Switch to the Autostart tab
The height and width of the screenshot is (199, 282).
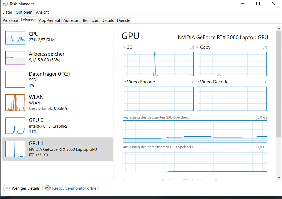click(x=71, y=20)
